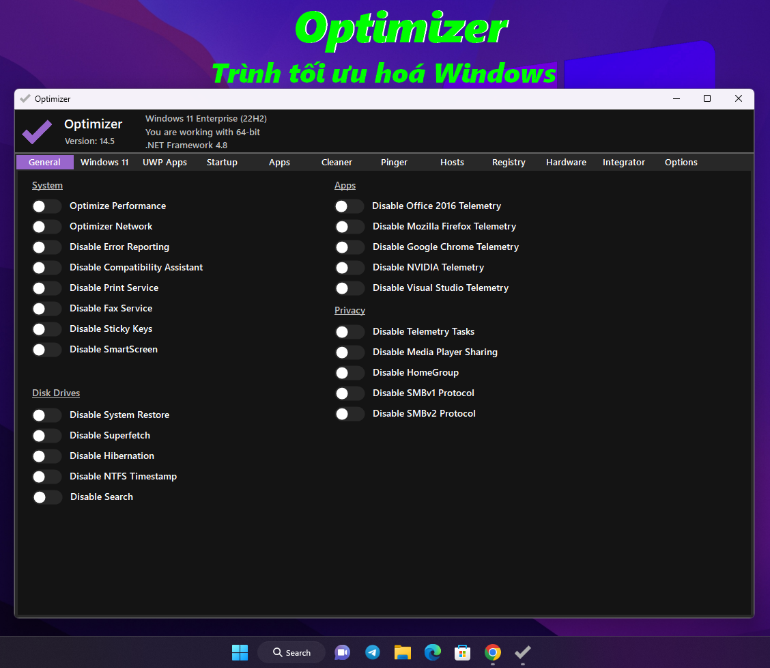
Task: Click the Apps section heading link
Action: pos(345,185)
